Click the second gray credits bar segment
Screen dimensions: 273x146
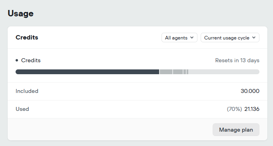[178, 72]
